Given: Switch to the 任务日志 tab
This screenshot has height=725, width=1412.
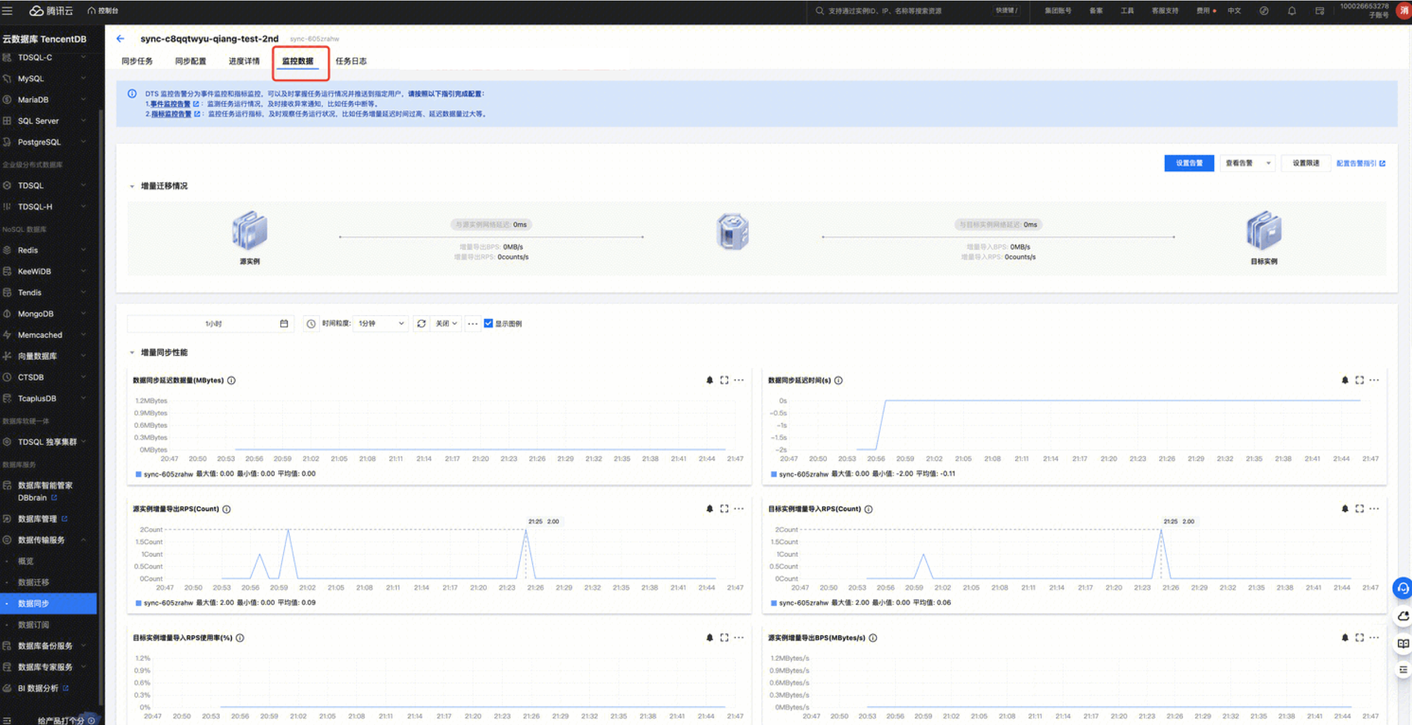Looking at the screenshot, I should coord(351,61).
